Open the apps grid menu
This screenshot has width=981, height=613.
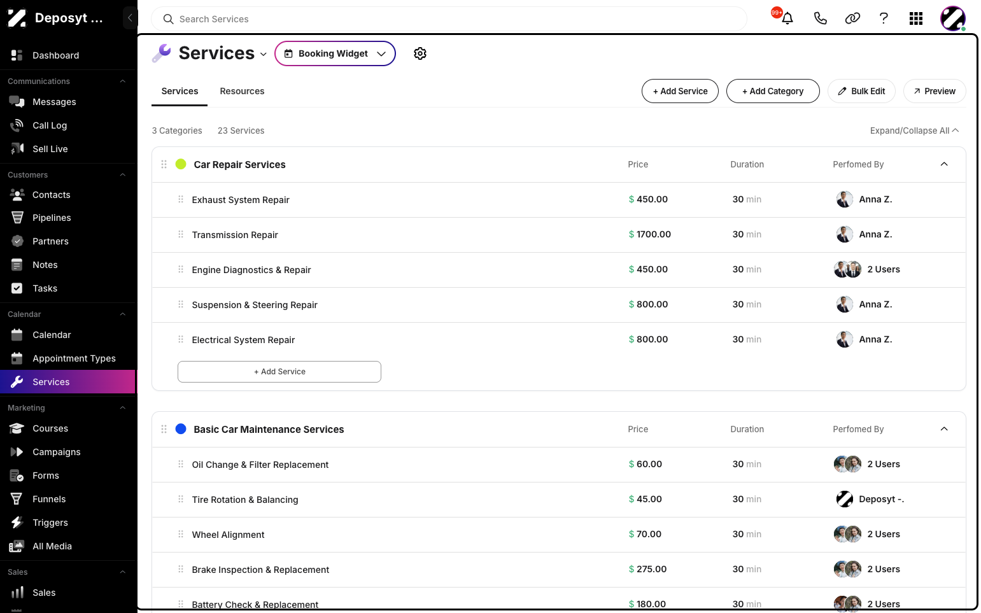(916, 18)
